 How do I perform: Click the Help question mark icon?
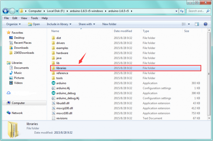pyautogui.click(x=205, y=24)
